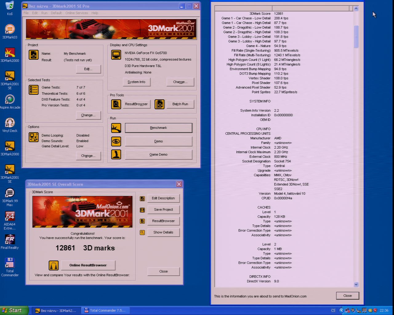Click the Save Project button
This screenshot has width=394, height=315.
point(163,209)
